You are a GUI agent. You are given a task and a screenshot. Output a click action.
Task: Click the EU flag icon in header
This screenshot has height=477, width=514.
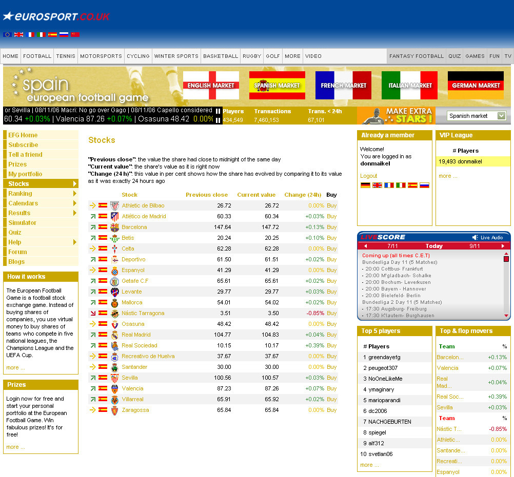(7, 34)
